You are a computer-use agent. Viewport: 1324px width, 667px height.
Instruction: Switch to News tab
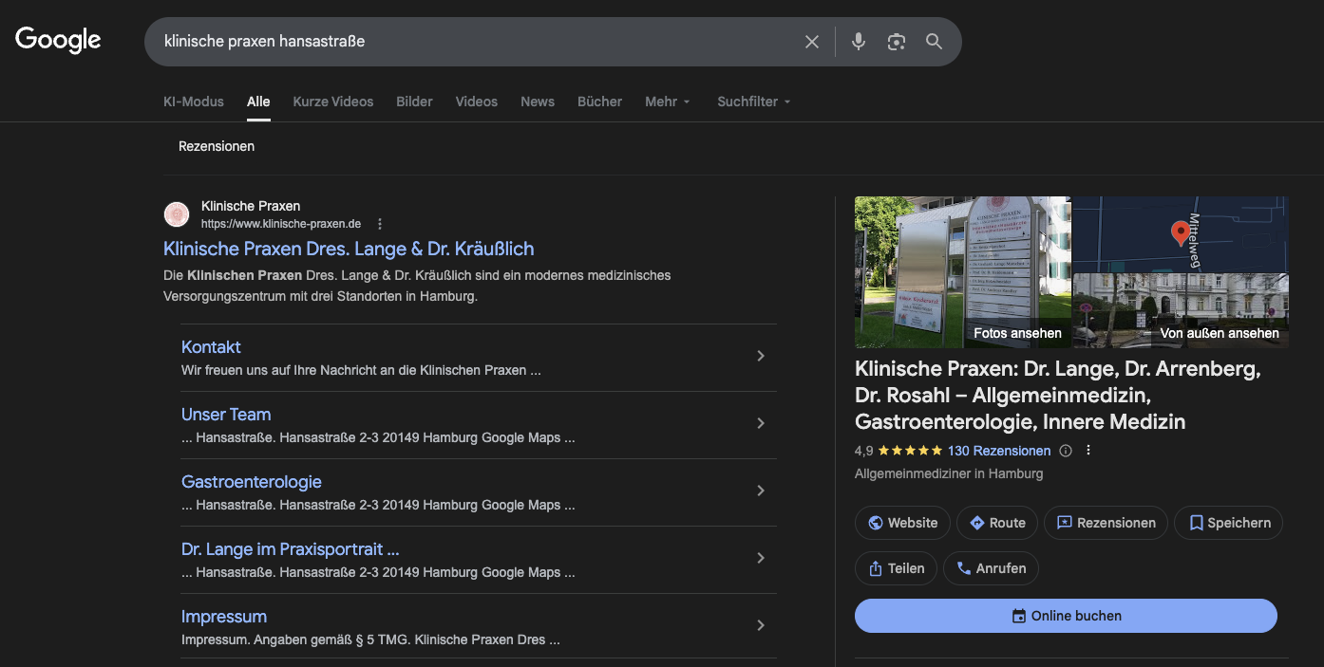point(538,102)
